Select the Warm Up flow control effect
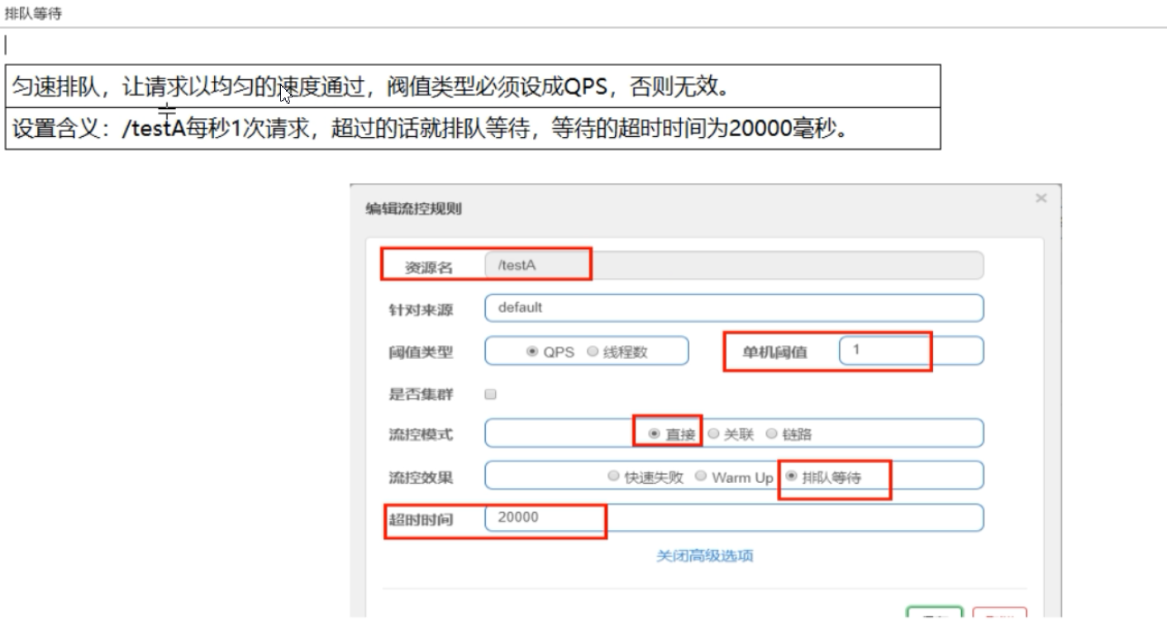 701,476
